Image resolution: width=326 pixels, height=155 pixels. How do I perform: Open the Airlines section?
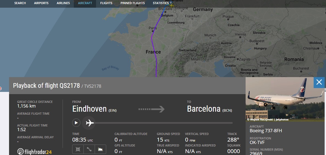coord(63,3)
